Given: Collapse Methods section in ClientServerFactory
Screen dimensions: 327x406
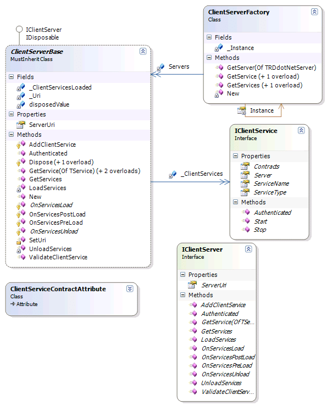Looking at the screenshot, I should coord(209,58).
